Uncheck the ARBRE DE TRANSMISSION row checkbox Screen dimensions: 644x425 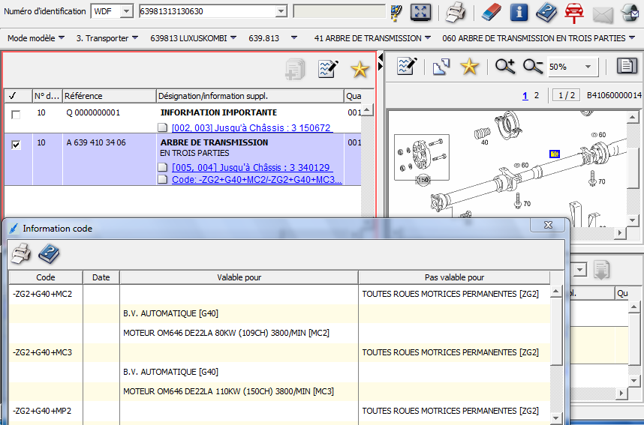[16, 145]
